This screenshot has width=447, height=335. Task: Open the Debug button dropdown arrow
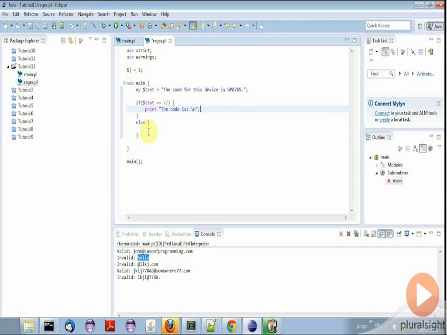[x=110, y=26]
